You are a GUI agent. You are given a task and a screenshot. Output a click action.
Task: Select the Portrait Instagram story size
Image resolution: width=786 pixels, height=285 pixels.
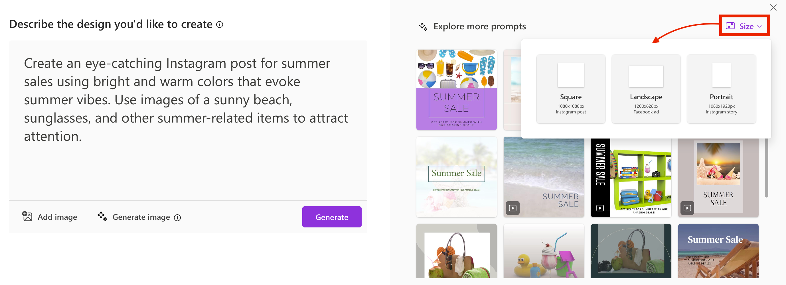pos(721,89)
